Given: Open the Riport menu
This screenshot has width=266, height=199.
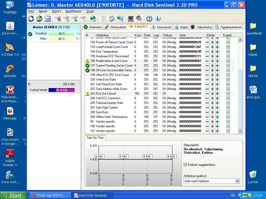Looking at the screenshot, I should pyautogui.click(x=56, y=11).
